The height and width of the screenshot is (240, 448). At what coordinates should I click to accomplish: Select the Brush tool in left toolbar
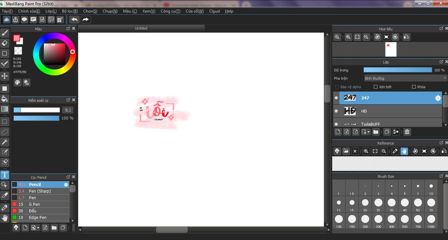click(4, 33)
